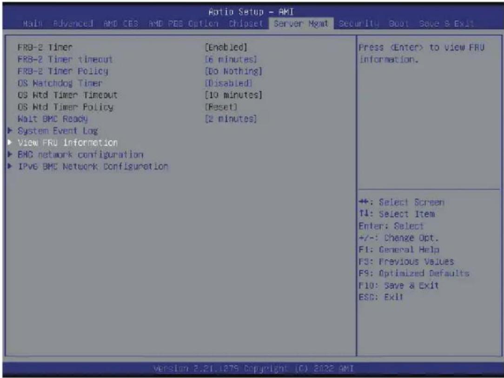Image resolution: width=504 pixels, height=378 pixels.
Task: Click the Select Item key hint
Action: point(397,214)
